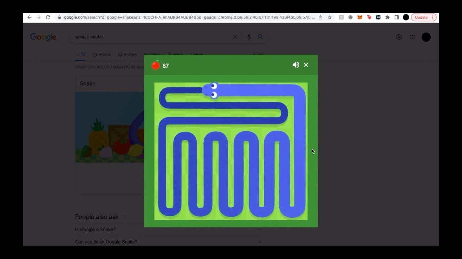Click the 'Snake' card heading
The image size is (462, 259).
[88, 83]
